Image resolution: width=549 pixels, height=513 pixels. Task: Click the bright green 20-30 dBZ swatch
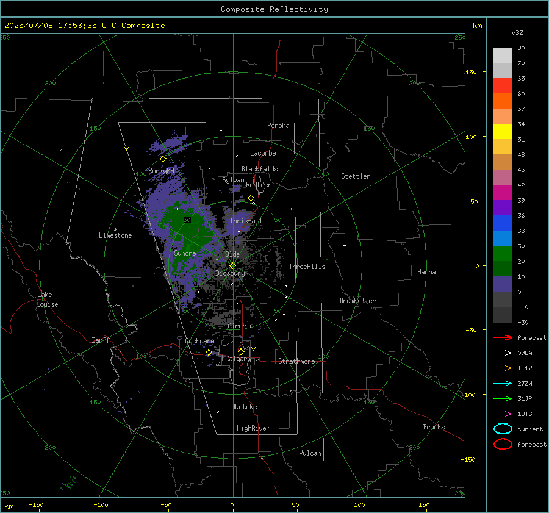click(503, 254)
